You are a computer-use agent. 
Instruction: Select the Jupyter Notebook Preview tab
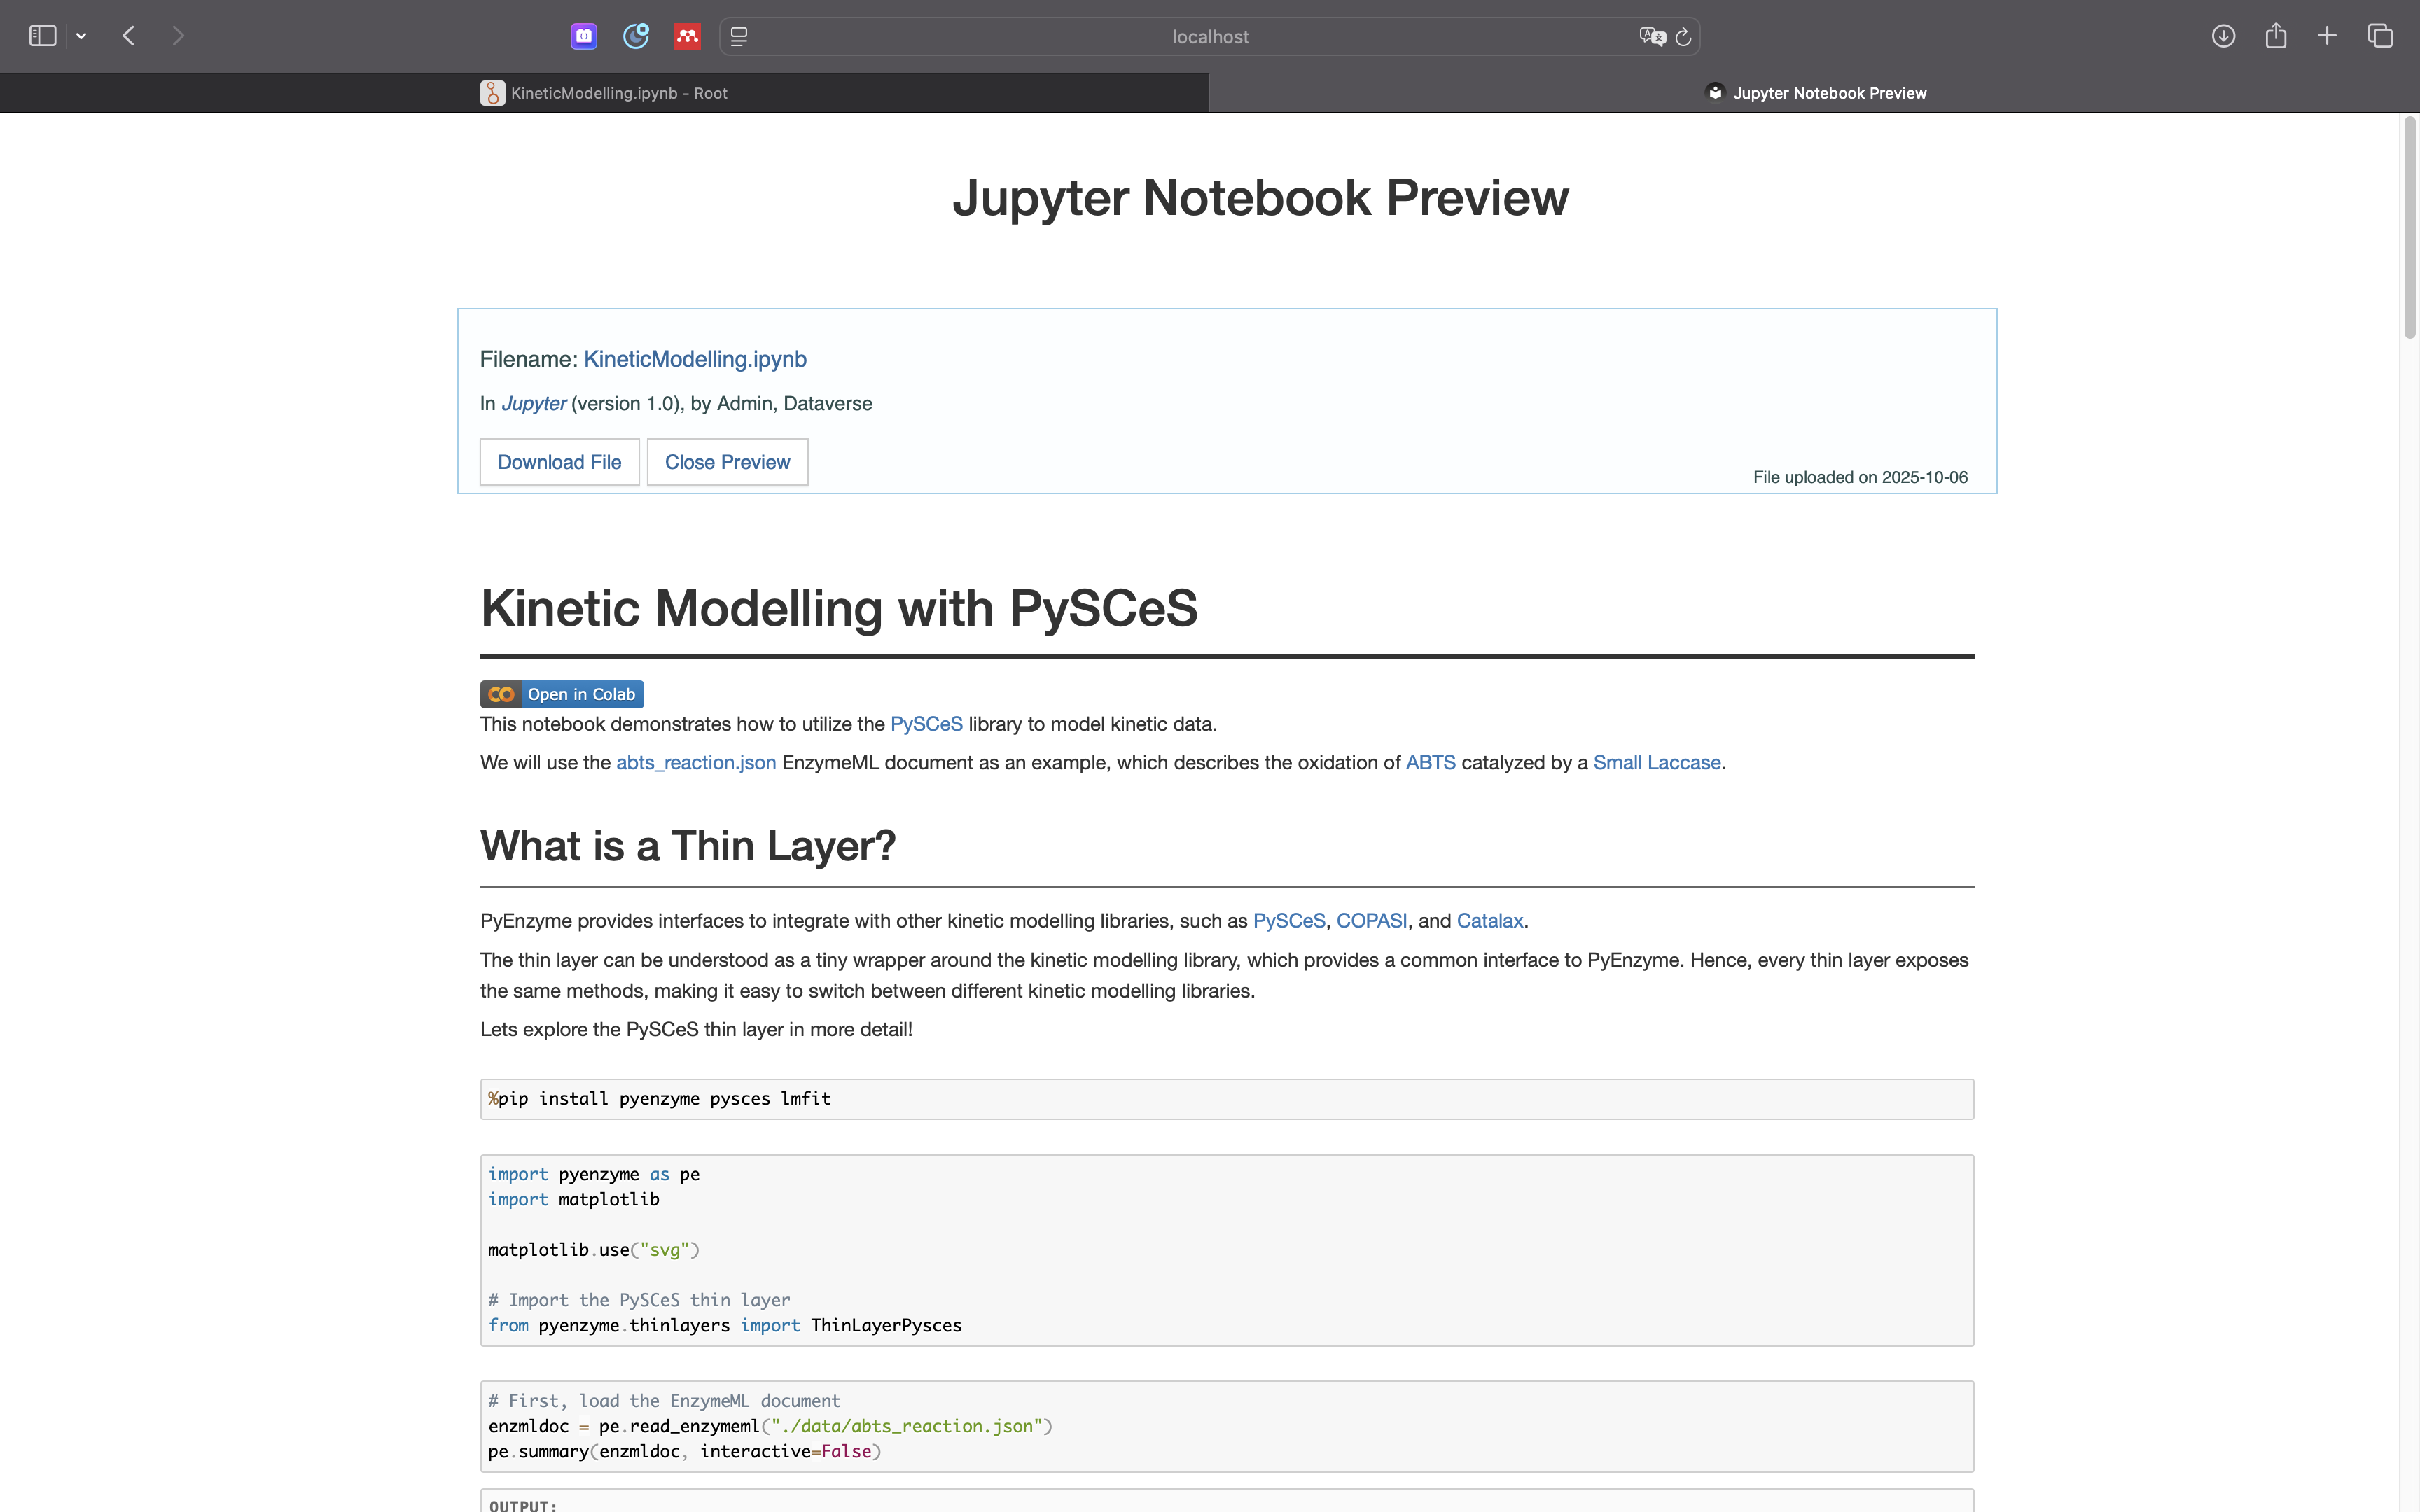click(x=1814, y=93)
